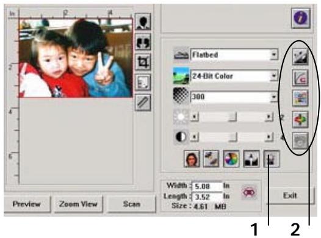Screen dimensions: 321x238
Task: Decrease brightness with left arrow
Action: pos(195,117)
